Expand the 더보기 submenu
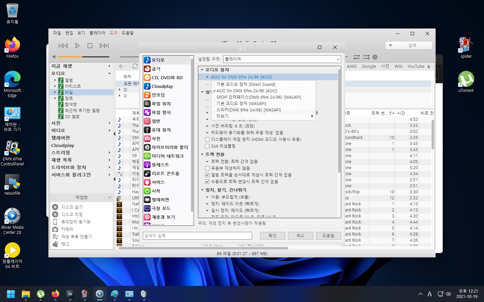 pos(264,116)
